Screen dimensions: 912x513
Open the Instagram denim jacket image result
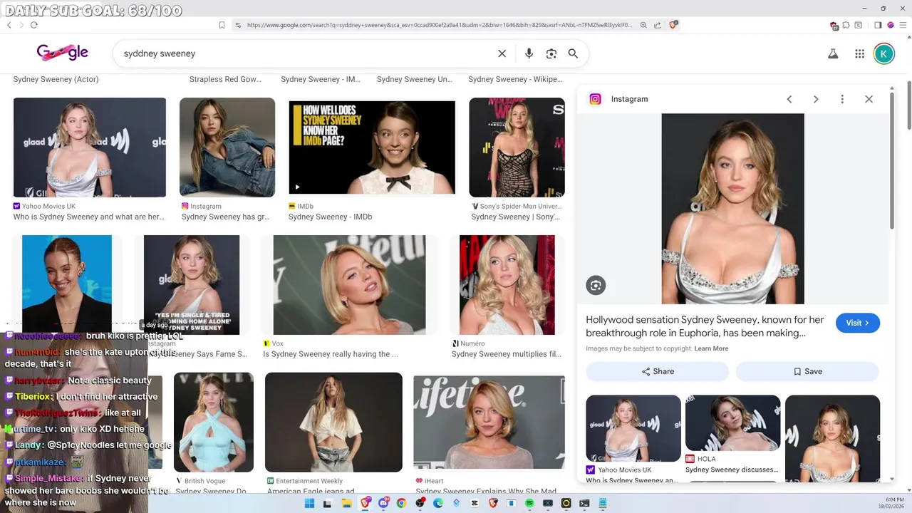(227, 147)
